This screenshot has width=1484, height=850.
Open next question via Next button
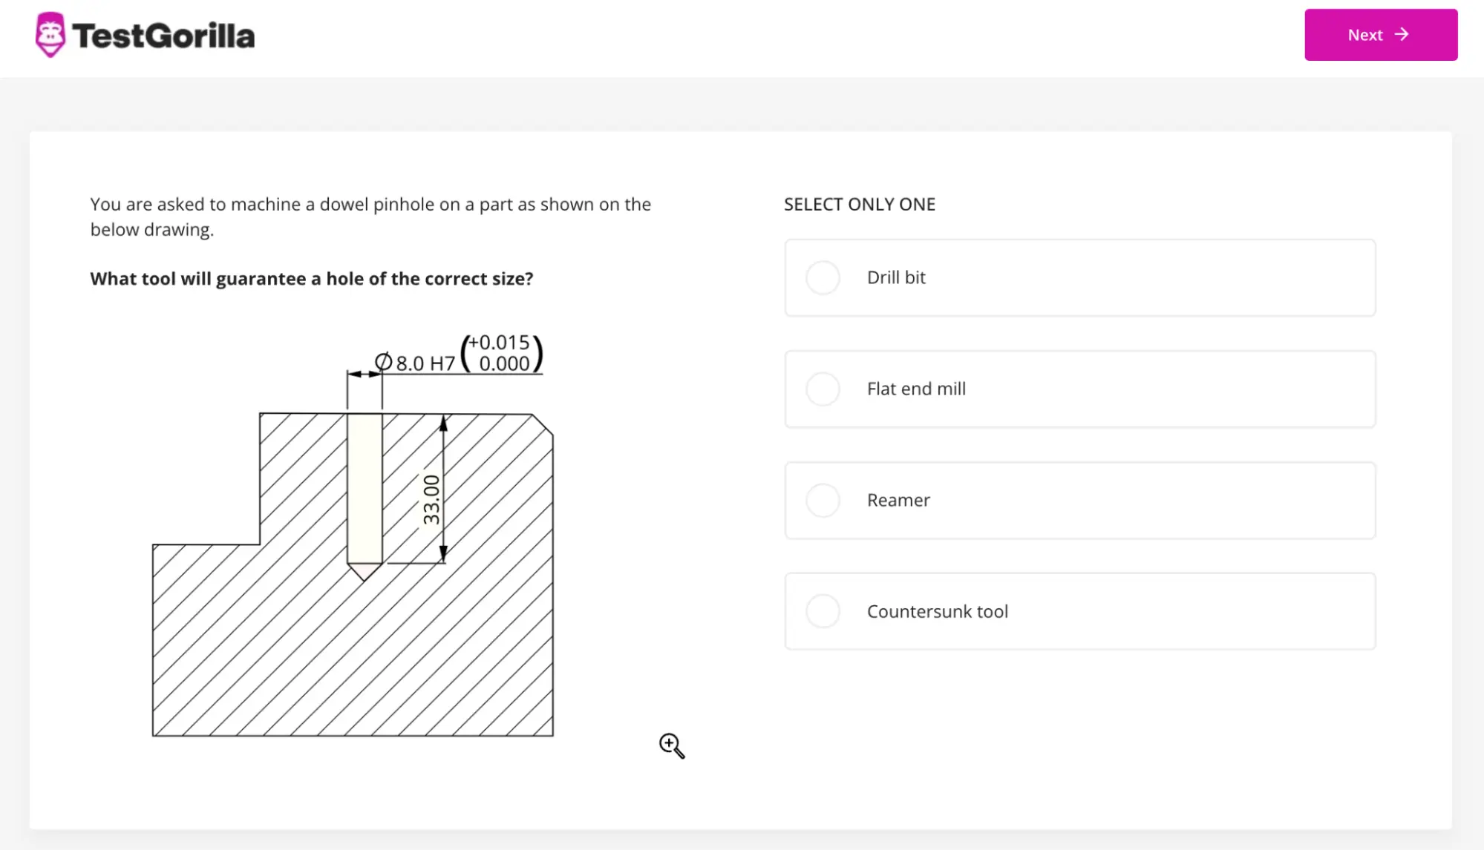point(1381,35)
